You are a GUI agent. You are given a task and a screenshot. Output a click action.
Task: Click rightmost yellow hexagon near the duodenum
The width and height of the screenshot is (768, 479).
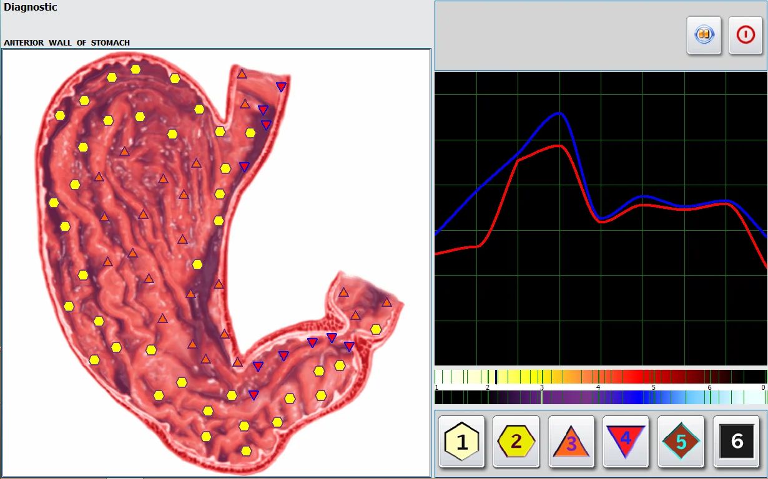tap(376, 329)
